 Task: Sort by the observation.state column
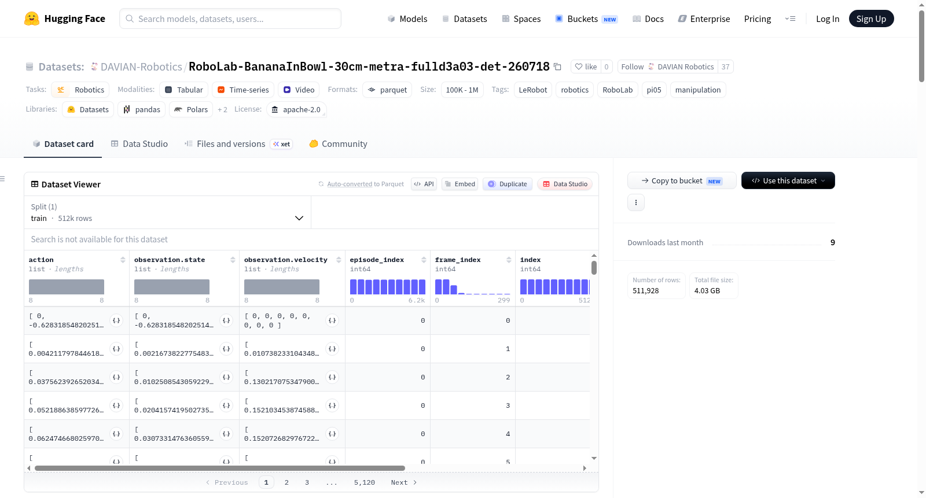point(233,260)
